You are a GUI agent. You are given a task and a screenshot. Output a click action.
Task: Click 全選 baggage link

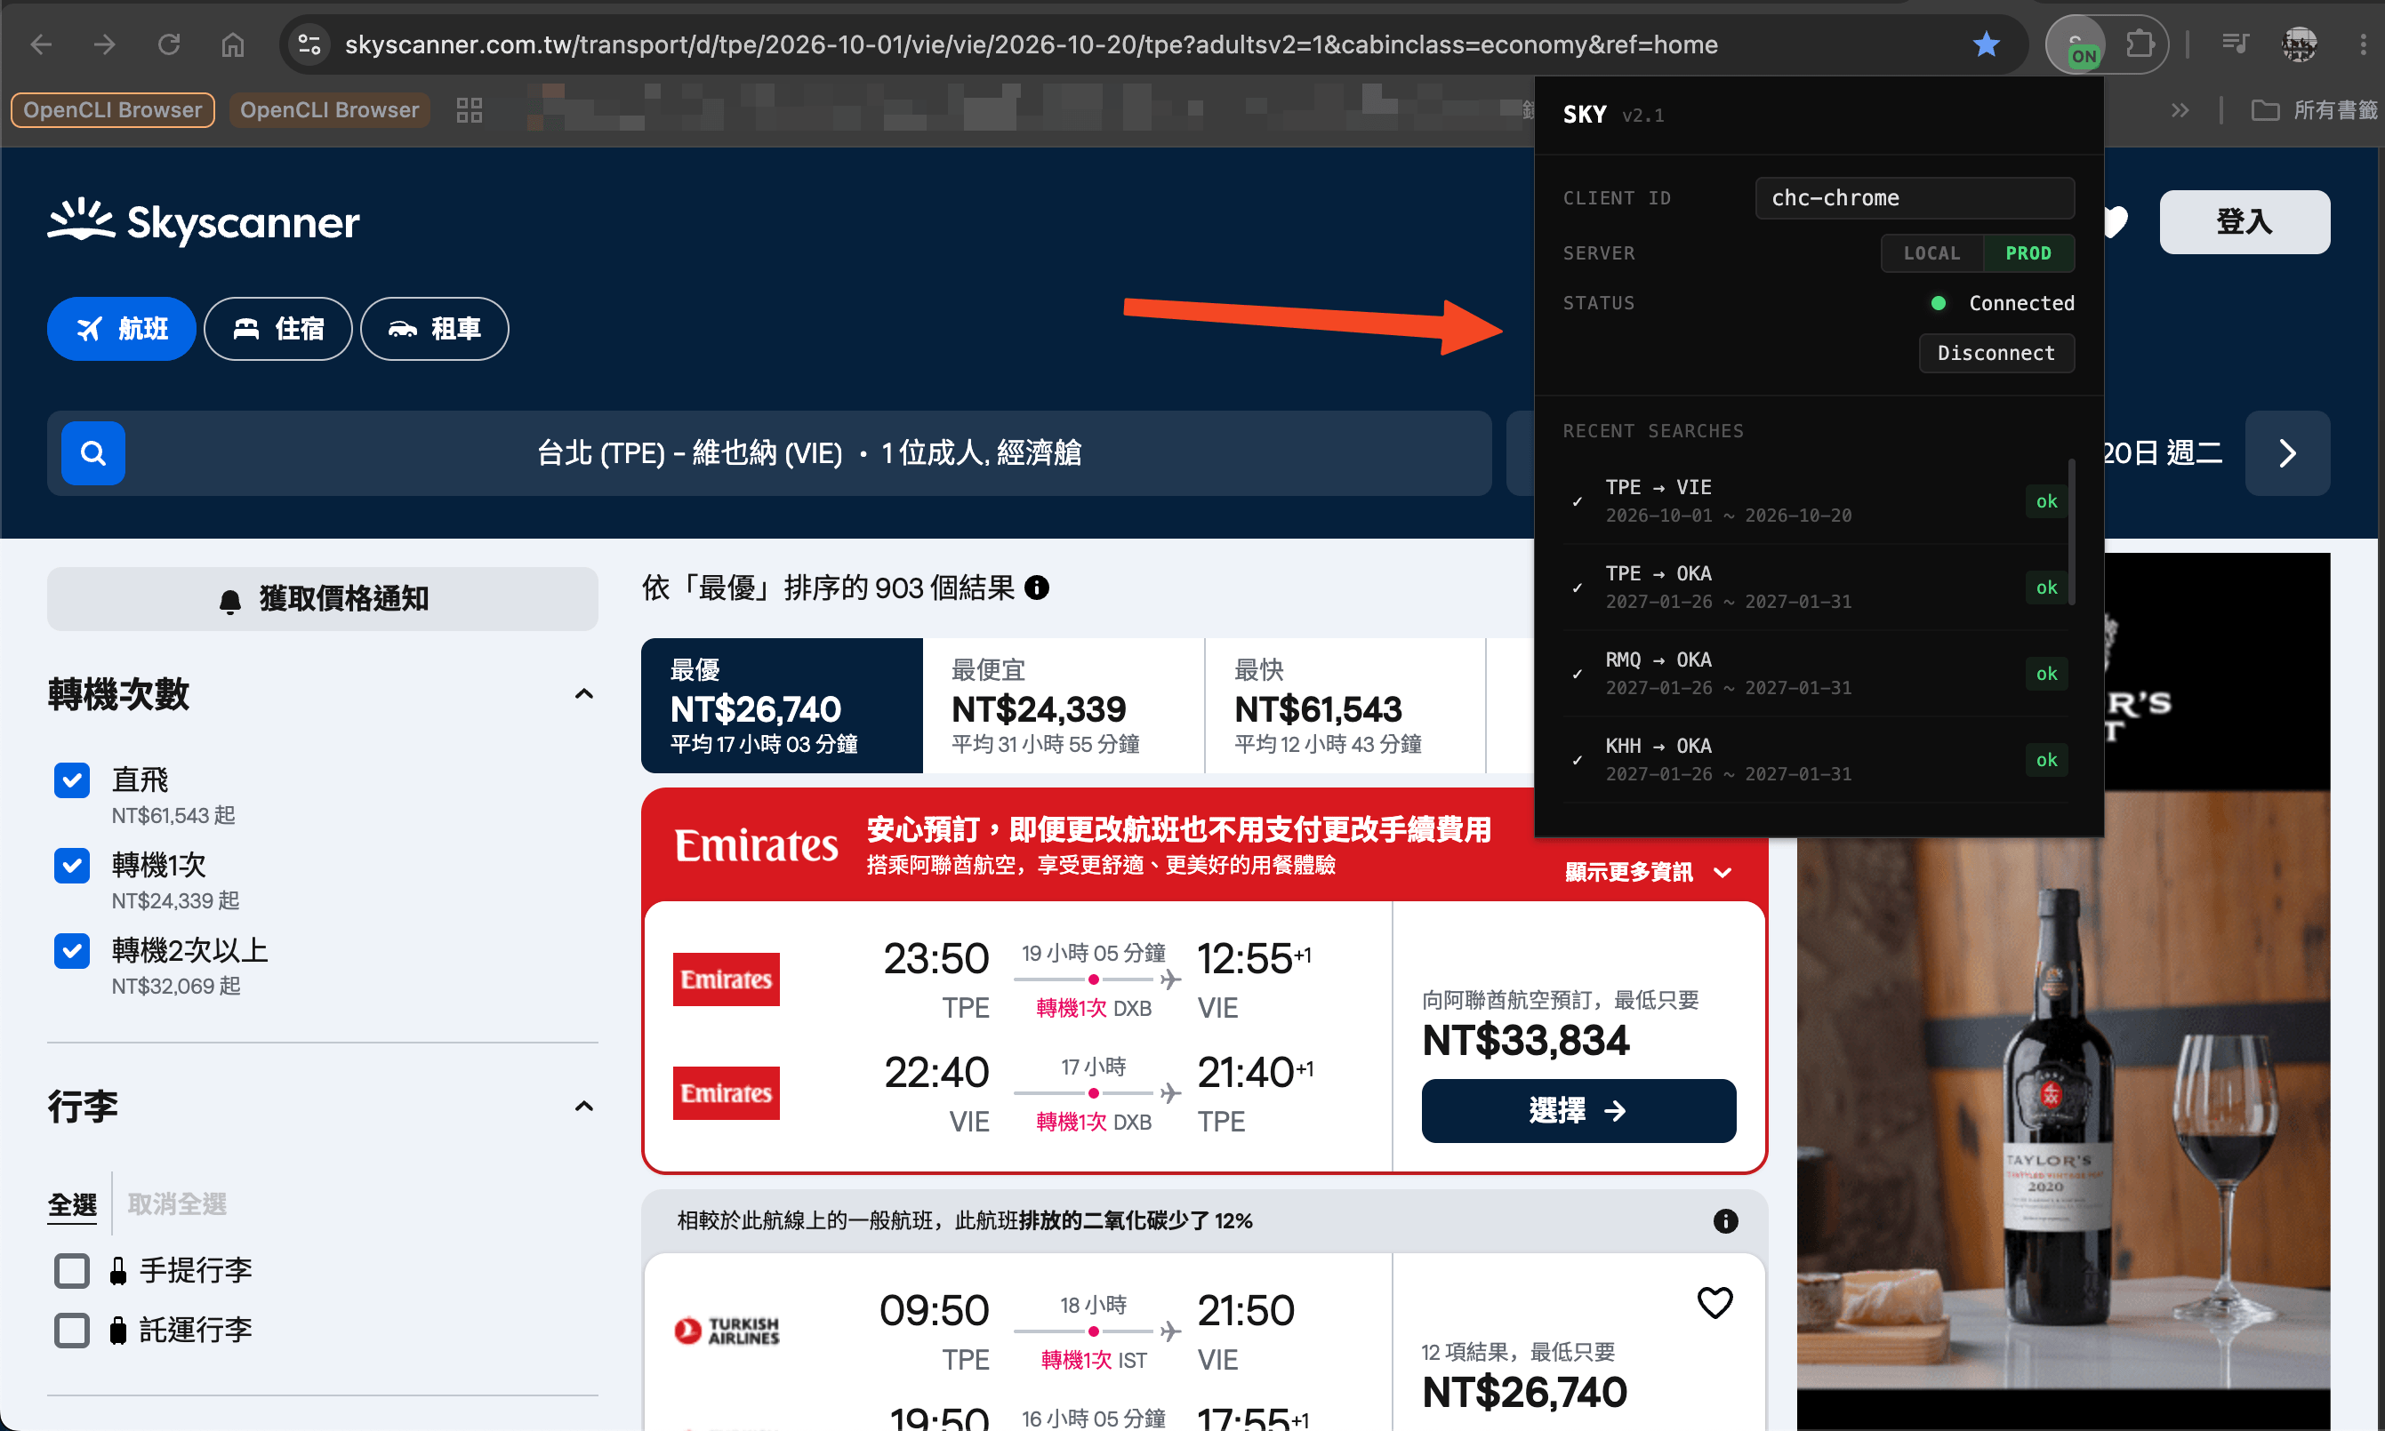(72, 1204)
